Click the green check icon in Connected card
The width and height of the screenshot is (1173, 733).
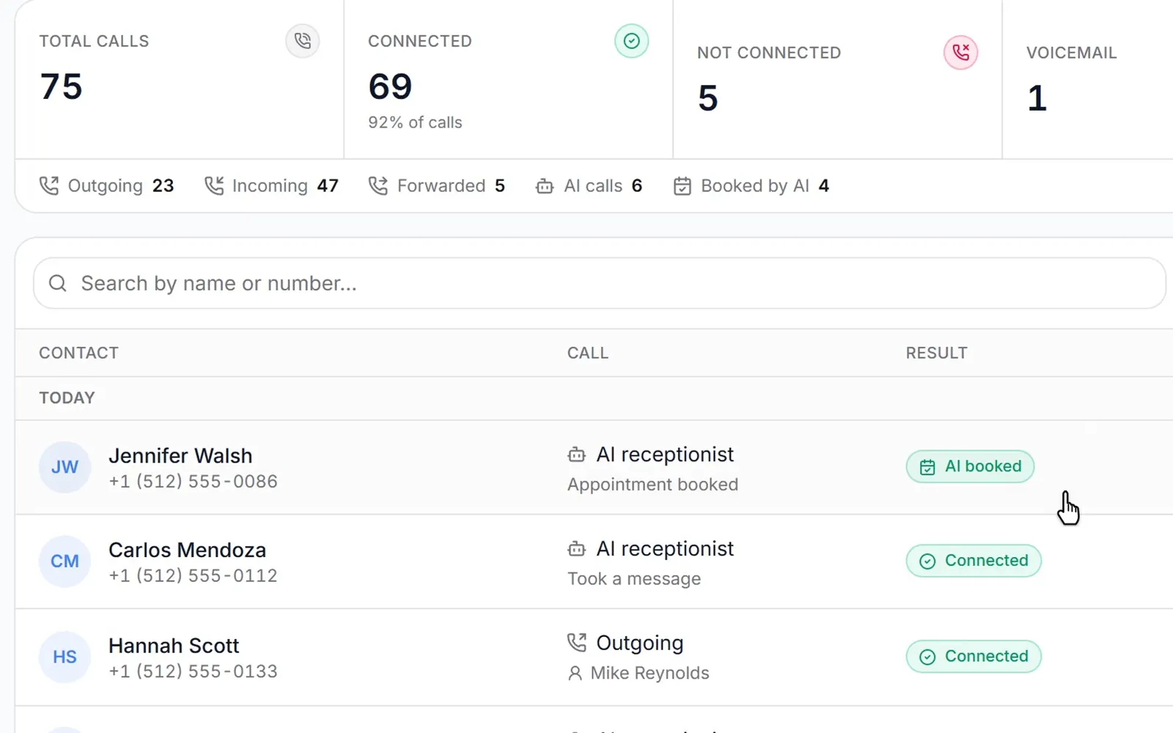tap(631, 40)
